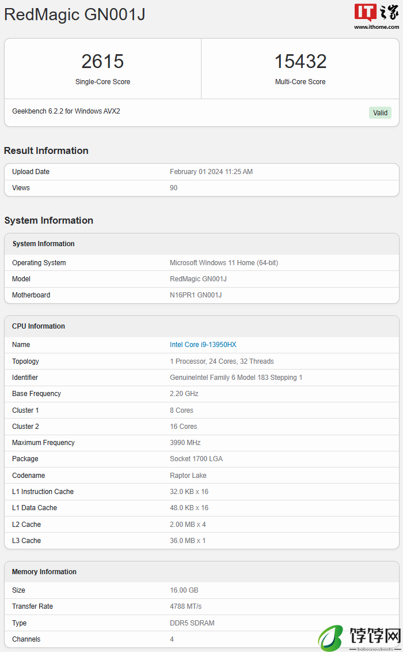Select Microsoft Windows 11 Home (64-bit) value
The width and height of the screenshot is (403, 652).
click(x=224, y=263)
